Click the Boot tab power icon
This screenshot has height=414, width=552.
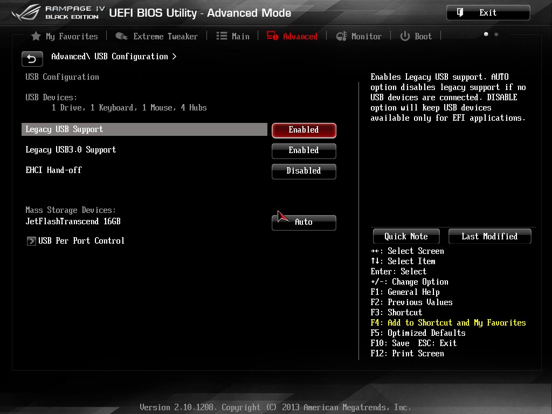coord(405,36)
